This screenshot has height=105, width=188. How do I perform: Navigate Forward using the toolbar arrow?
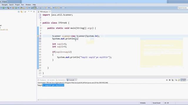(x=63, y=8)
